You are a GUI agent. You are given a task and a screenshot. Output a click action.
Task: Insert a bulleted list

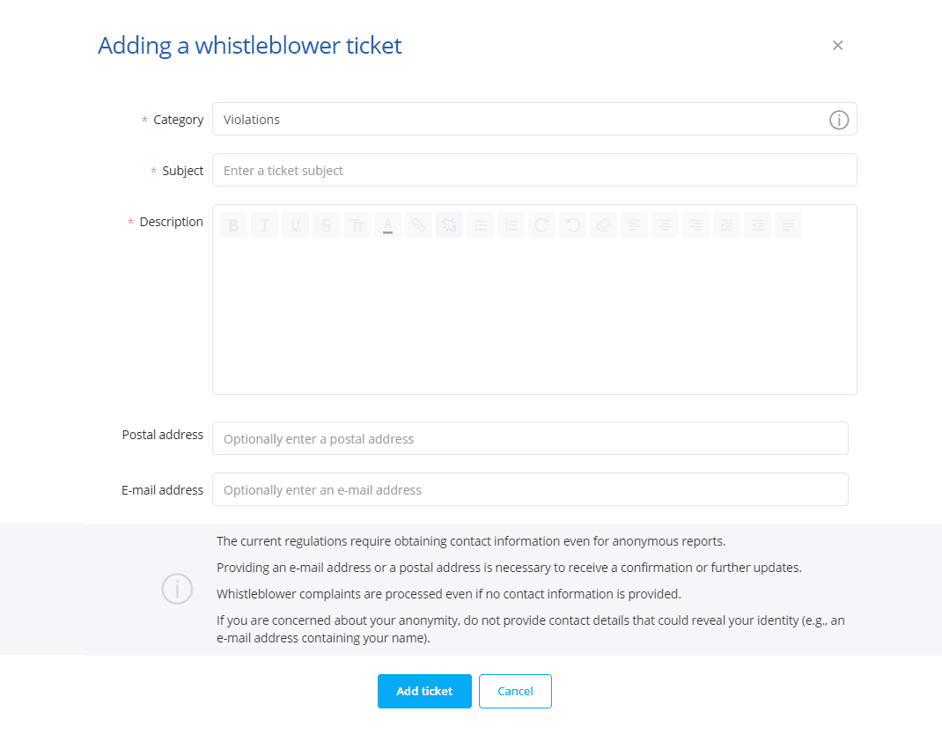tap(480, 225)
